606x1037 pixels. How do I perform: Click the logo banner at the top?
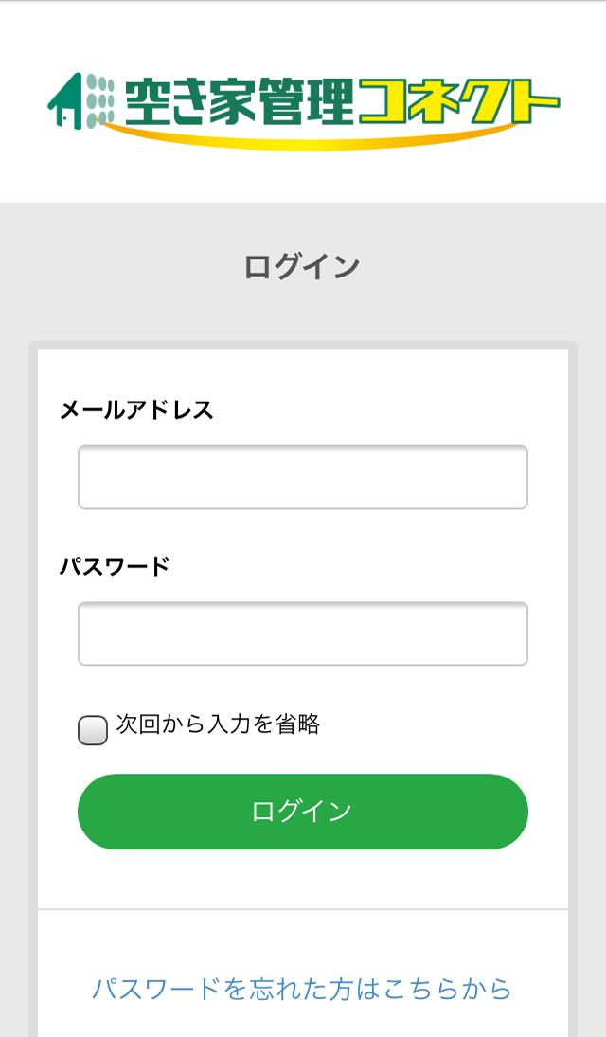pos(303,99)
